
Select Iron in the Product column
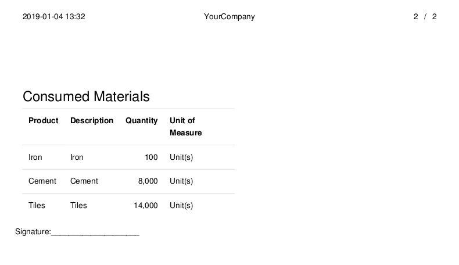(x=35, y=157)
